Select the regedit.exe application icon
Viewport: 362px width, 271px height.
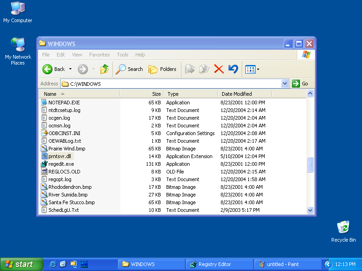click(x=44, y=164)
